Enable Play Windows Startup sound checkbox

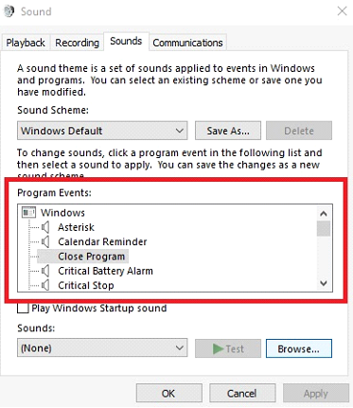click(x=23, y=308)
